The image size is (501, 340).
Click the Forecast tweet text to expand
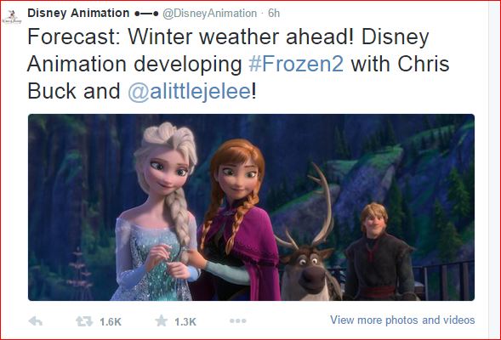(238, 64)
